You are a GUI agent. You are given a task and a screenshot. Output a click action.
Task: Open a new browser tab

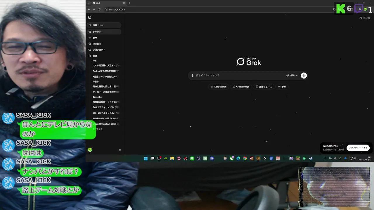(x=129, y=3)
